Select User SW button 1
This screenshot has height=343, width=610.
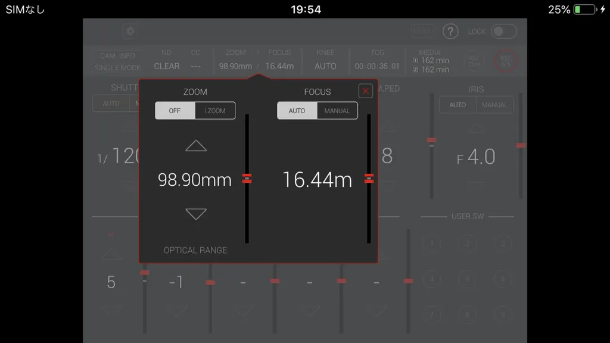click(x=432, y=244)
